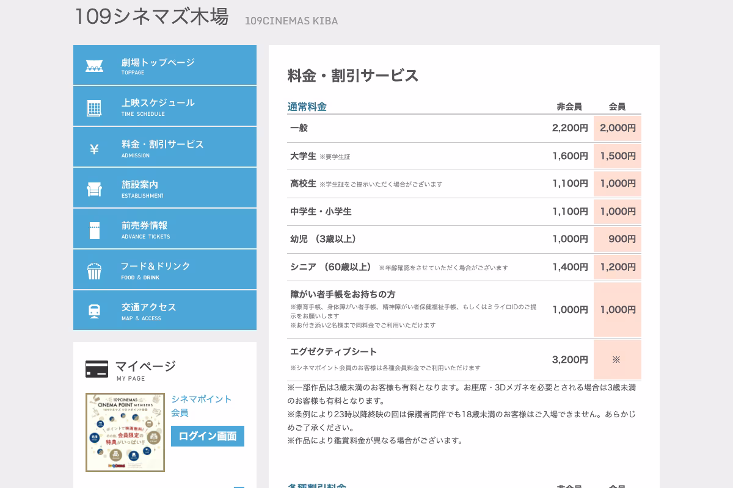This screenshot has height=488, width=733.
Task: Click the theater top page crown icon
Action: click(x=94, y=66)
